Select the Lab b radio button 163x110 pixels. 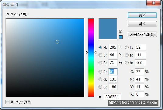(127, 63)
